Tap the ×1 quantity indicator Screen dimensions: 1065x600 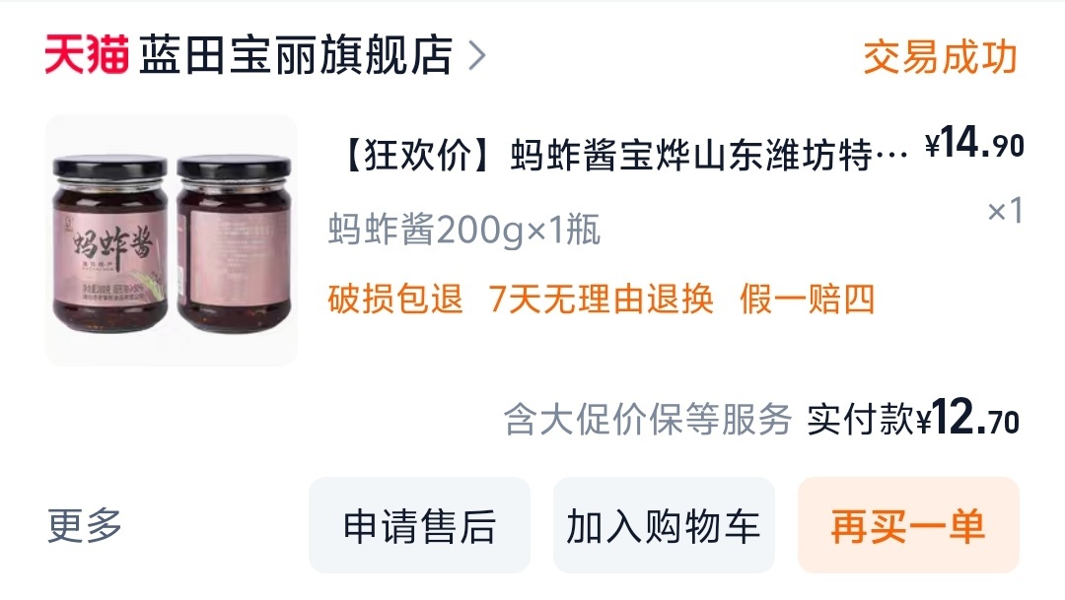[x=1005, y=211]
